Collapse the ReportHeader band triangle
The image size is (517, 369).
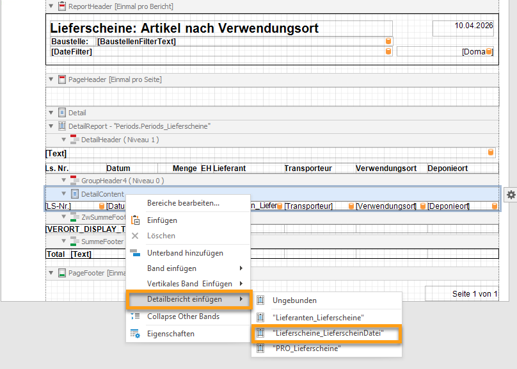[51, 6]
